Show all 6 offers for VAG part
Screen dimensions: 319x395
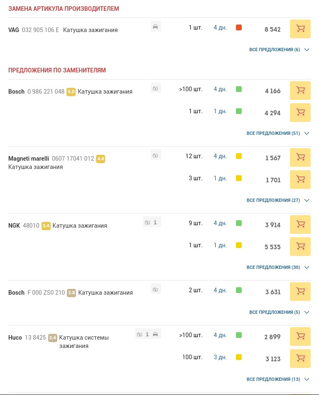[279, 50]
